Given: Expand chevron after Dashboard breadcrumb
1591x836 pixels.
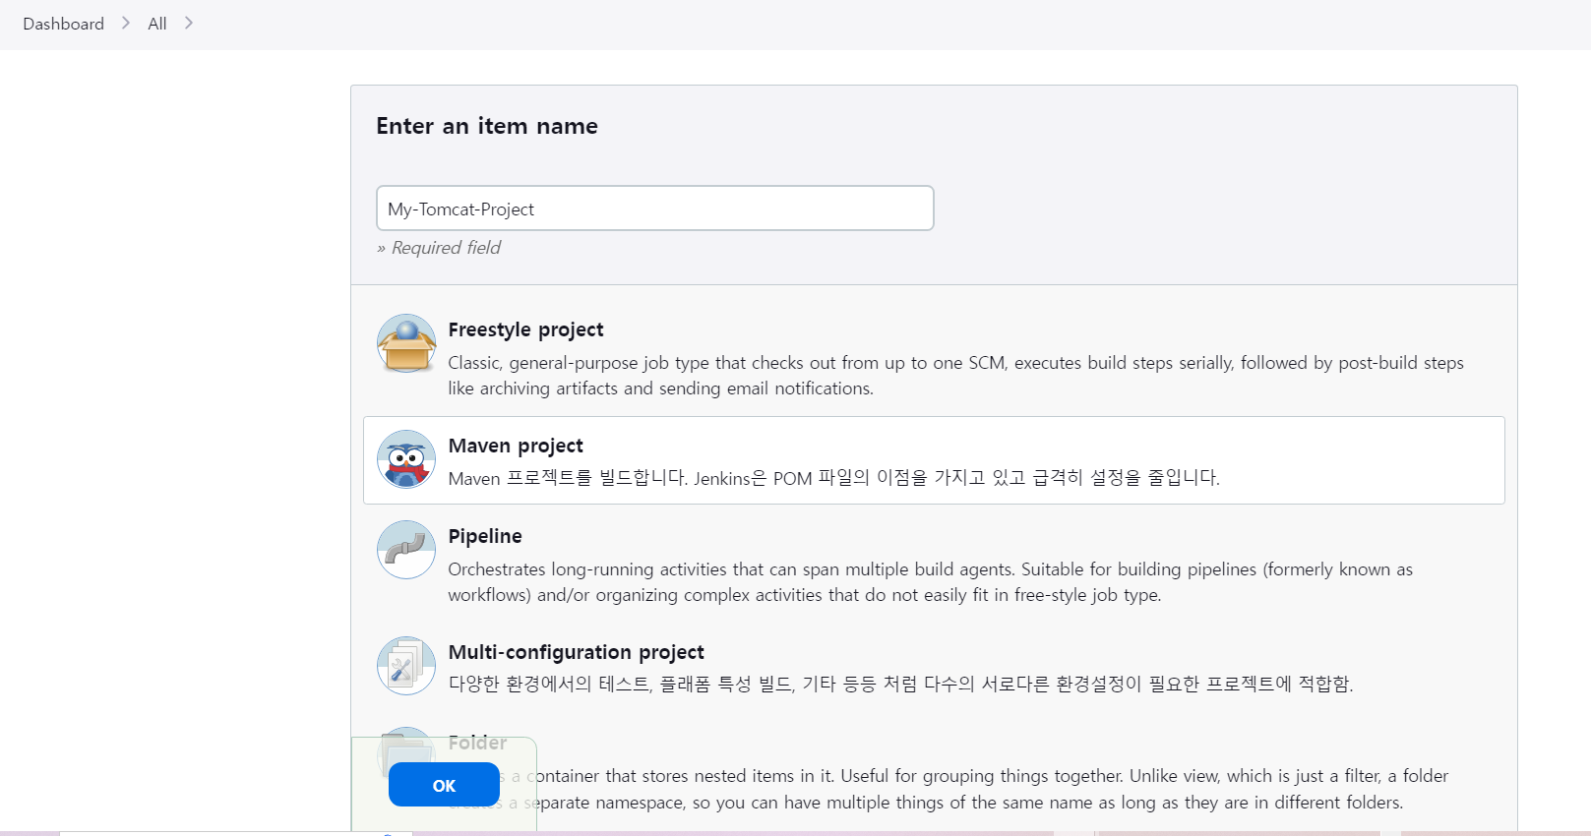Looking at the screenshot, I should click(x=126, y=23).
